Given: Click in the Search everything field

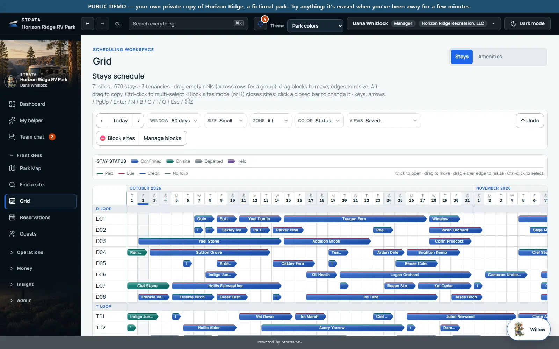Looking at the screenshot, I should tap(188, 24).
